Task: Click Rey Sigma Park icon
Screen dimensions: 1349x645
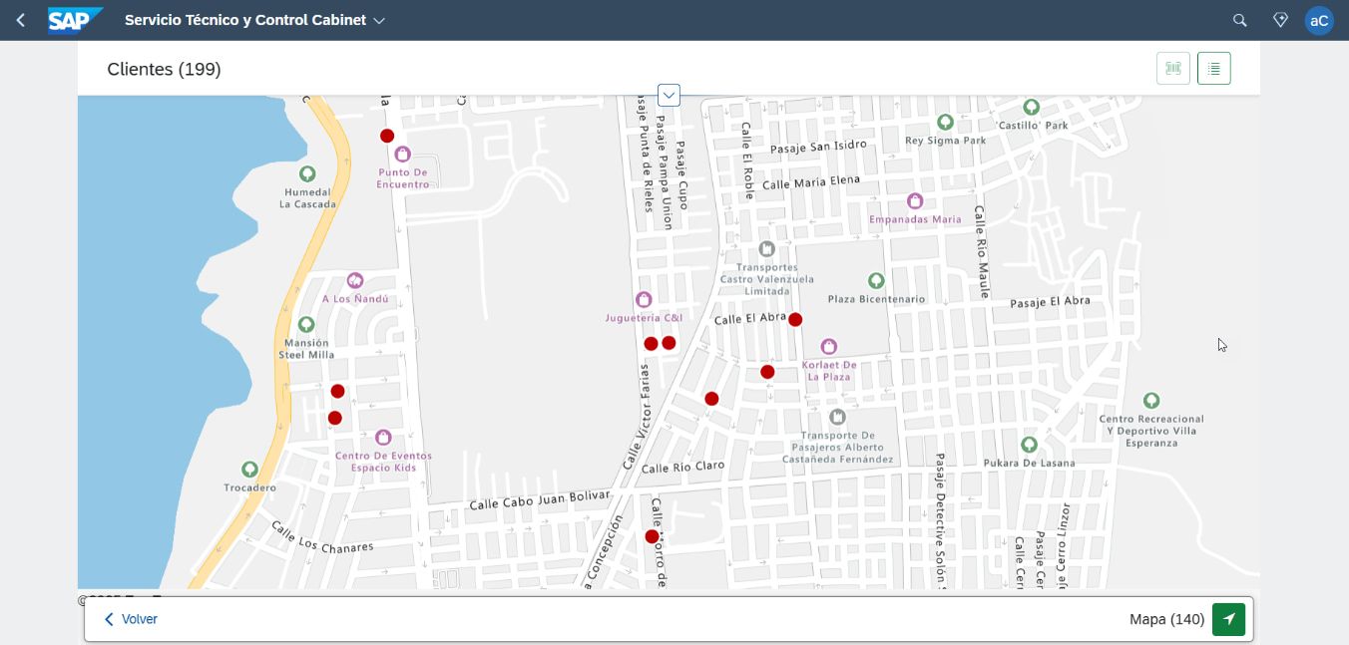Action: [945, 123]
